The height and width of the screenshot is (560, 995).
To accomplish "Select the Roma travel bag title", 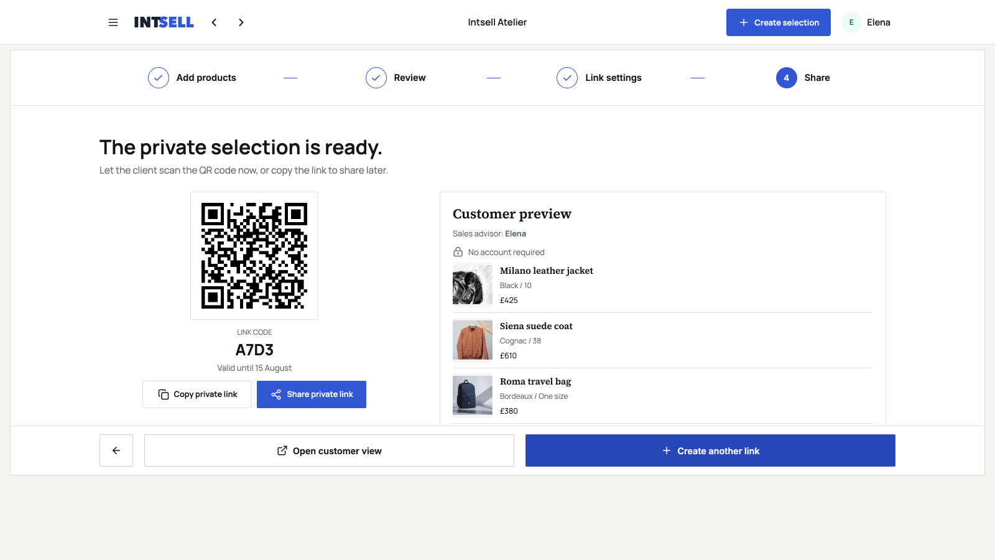I will 535,381.
